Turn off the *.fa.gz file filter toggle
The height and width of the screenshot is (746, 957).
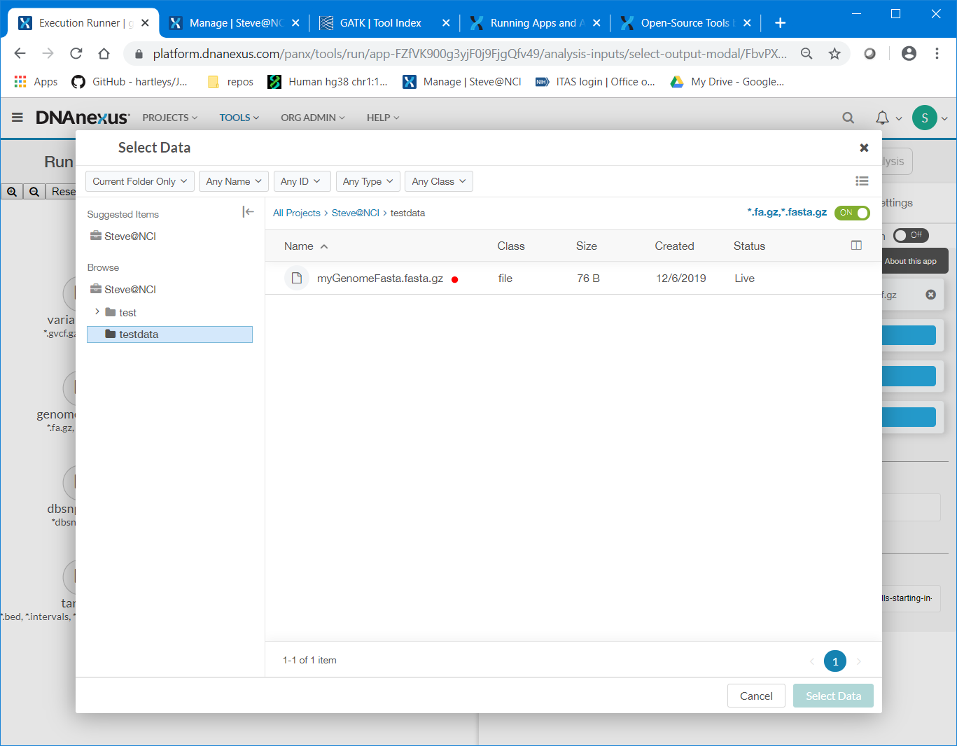[x=852, y=213]
